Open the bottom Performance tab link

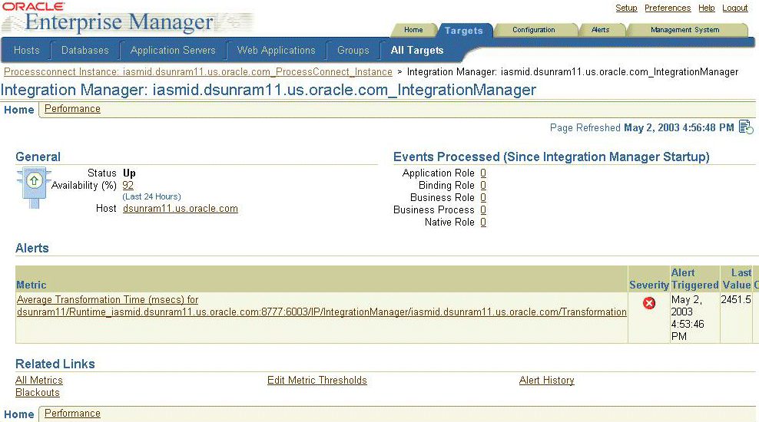tap(73, 414)
